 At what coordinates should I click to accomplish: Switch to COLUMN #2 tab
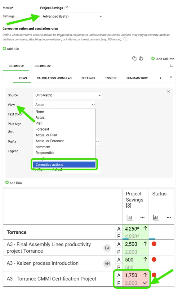coord(42,66)
